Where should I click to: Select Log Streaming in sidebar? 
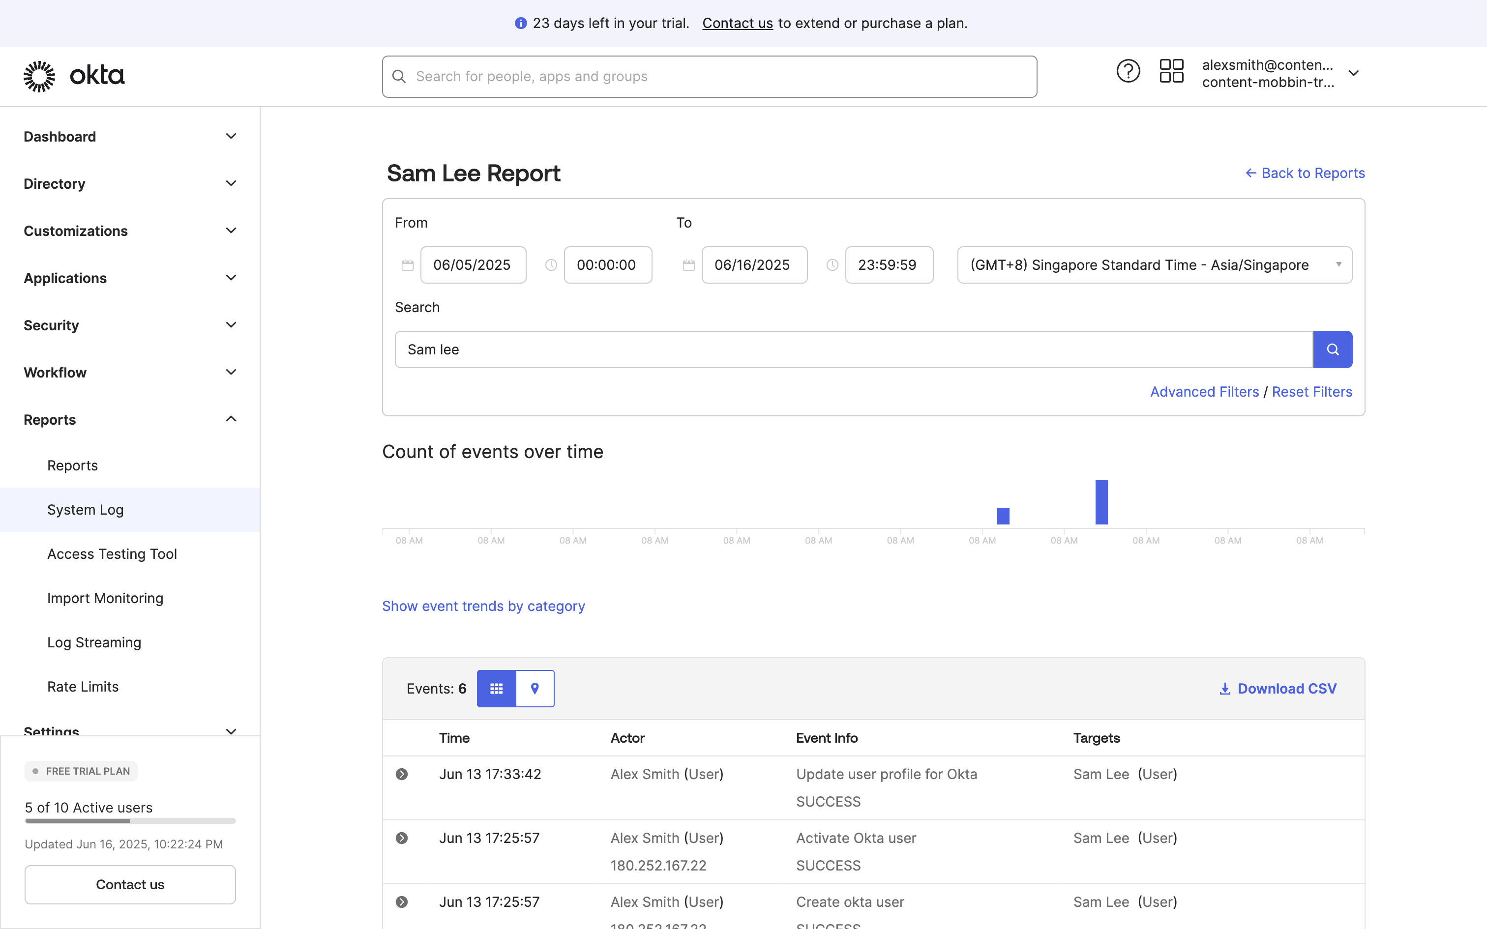pyautogui.click(x=94, y=642)
